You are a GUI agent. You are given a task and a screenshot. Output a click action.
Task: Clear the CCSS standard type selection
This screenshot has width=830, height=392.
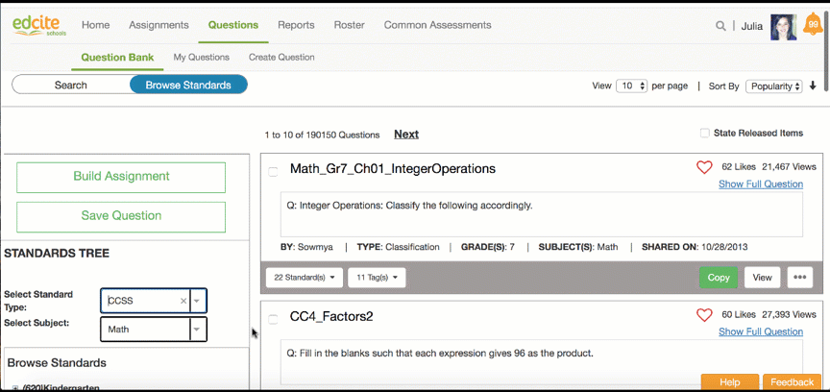point(183,301)
